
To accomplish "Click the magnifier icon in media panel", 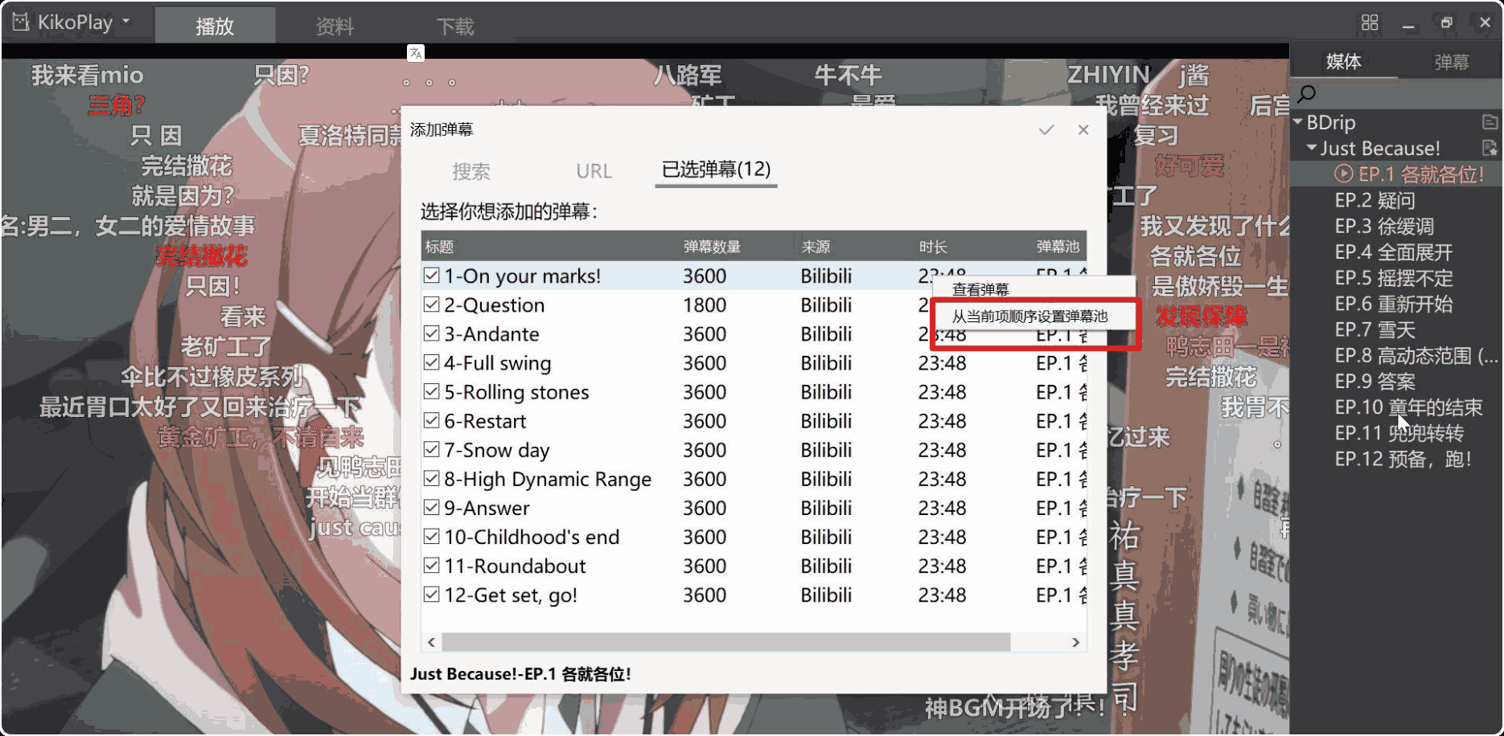I will pos(1307,94).
